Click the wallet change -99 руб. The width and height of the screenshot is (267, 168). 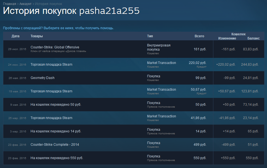(x=229, y=78)
